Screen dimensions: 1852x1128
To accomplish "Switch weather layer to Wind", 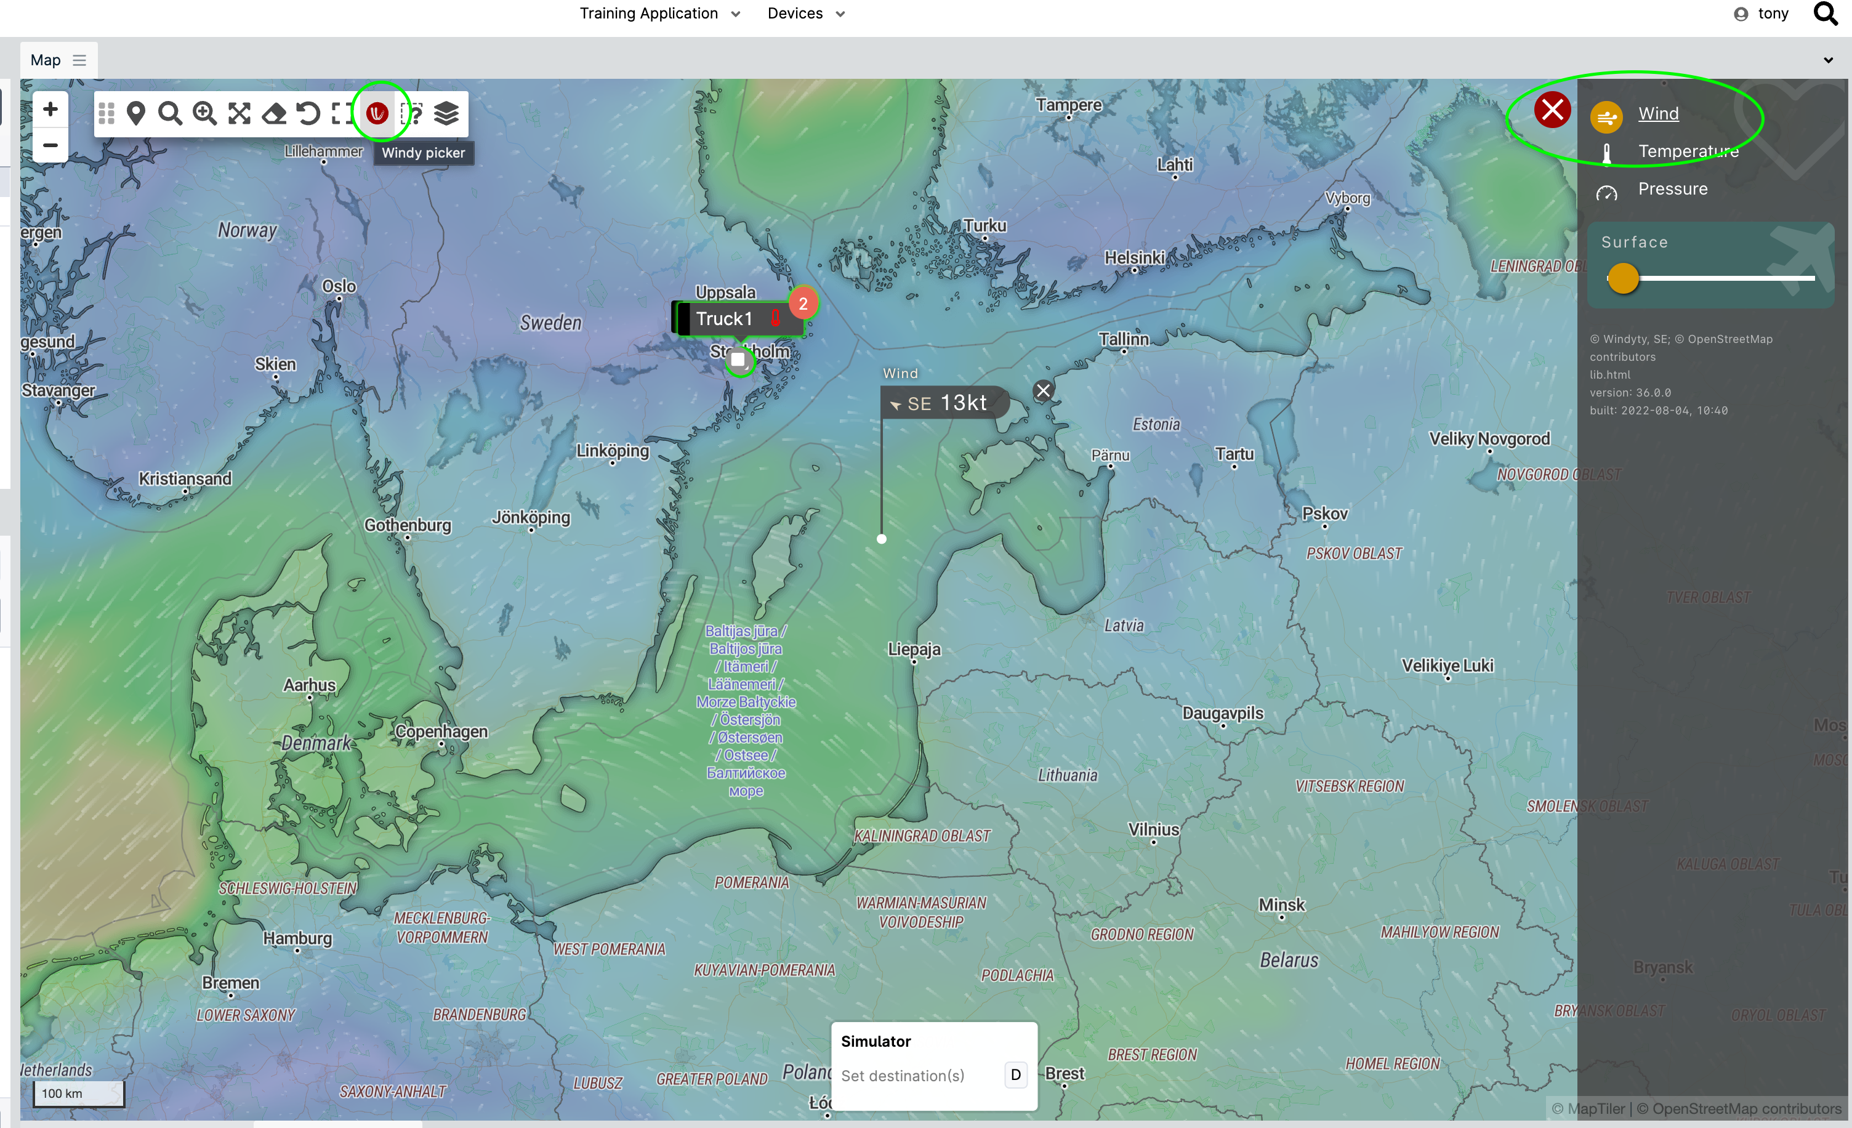I will (x=1658, y=113).
